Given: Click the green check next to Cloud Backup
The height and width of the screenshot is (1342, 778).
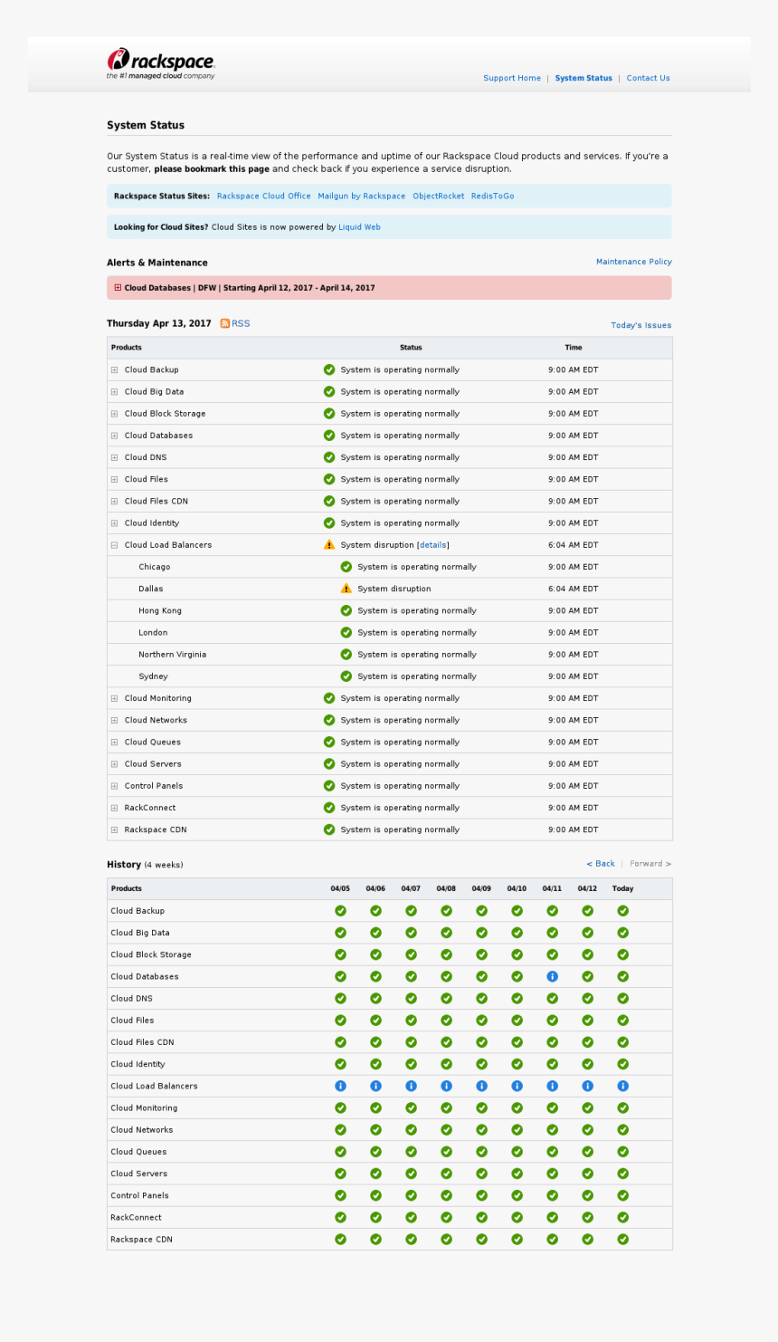Looking at the screenshot, I should pos(328,369).
